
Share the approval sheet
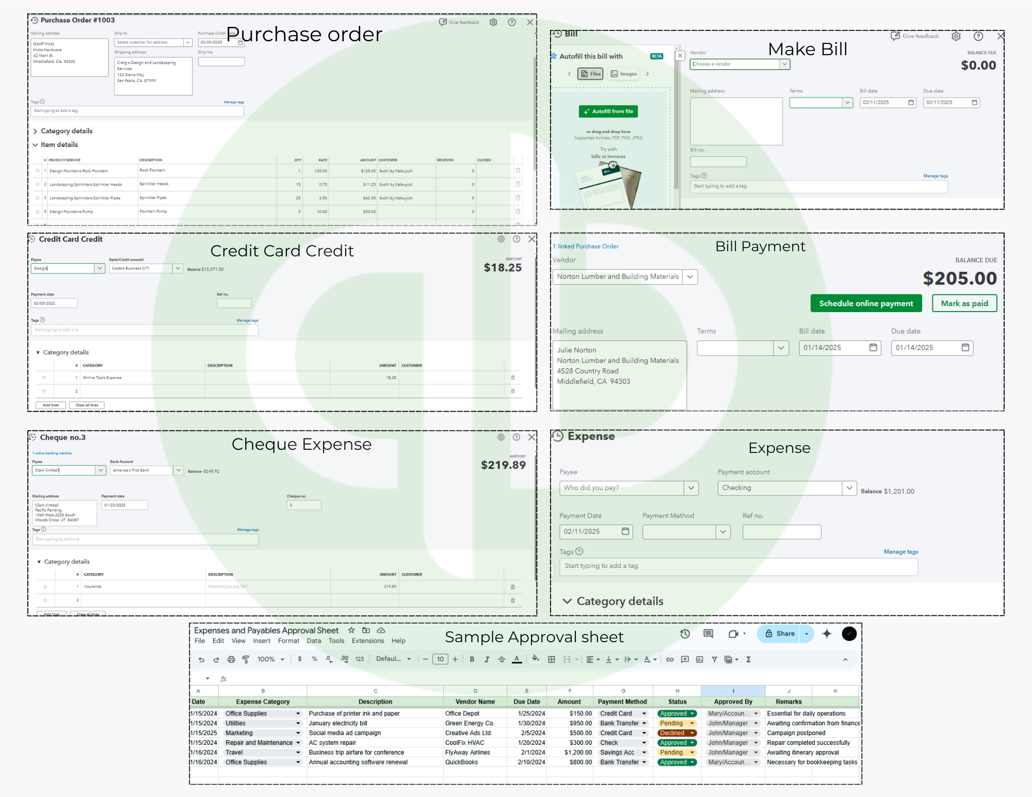point(780,633)
